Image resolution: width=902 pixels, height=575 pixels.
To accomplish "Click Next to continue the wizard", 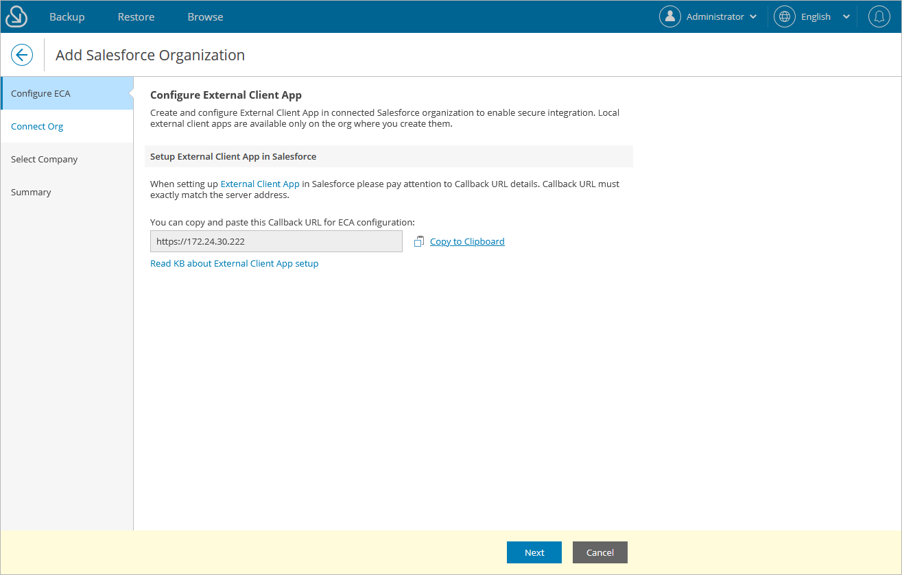I will click(x=534, y=552).
